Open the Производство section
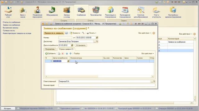 click(96, 11)
